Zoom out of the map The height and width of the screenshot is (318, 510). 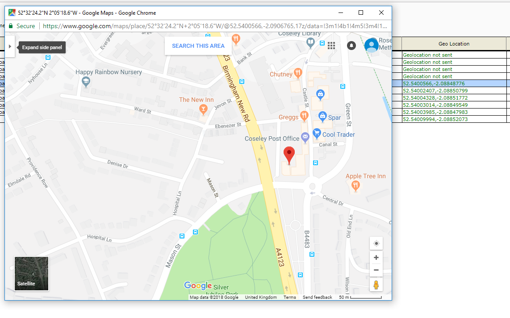376,270
